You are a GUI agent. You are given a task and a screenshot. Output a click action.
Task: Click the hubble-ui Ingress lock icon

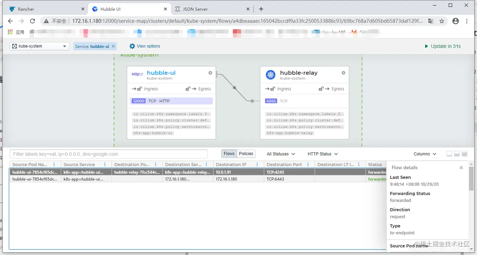tap(140, 89)
